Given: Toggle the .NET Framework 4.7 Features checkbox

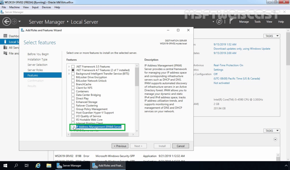Looking at the screenshot, I should pos(73,70).
